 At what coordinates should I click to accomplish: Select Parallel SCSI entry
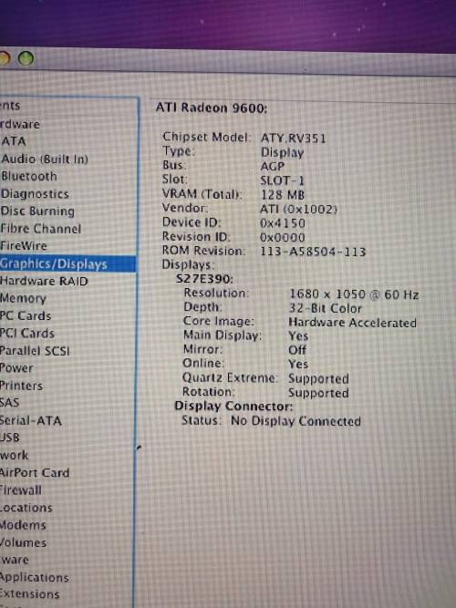coord(35,351)
